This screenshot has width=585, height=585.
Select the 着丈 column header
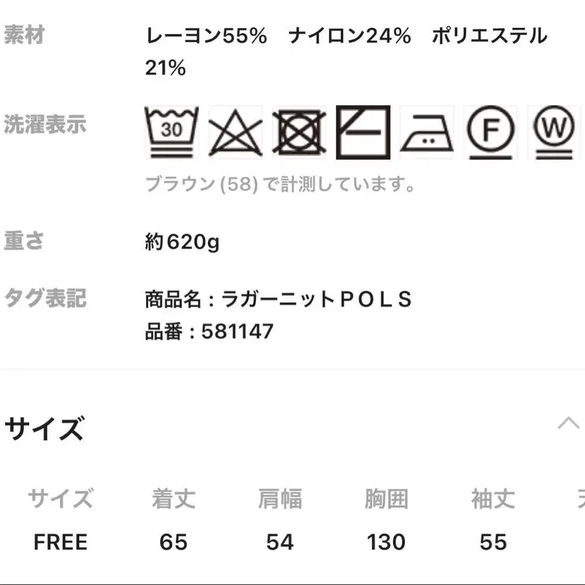173,499
